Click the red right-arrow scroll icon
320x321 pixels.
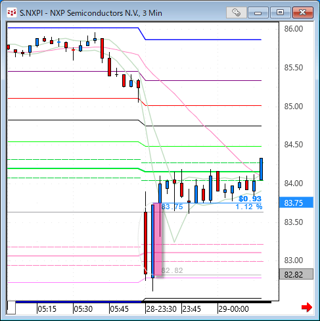pyautogui.click(x=307, y=307)
